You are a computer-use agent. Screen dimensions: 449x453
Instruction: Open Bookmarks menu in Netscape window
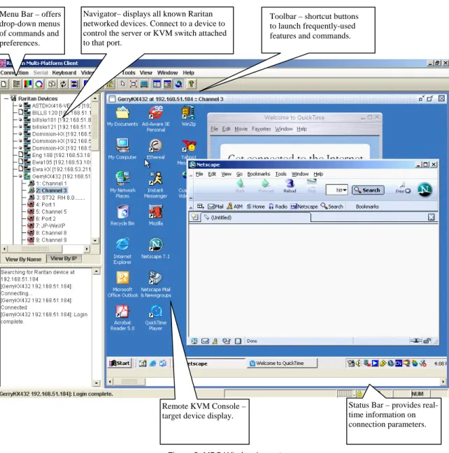pyautogui.click(x=259, y=174)
